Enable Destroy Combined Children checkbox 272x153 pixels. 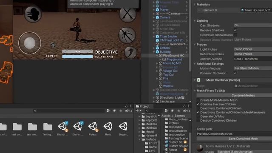[198, 120]
